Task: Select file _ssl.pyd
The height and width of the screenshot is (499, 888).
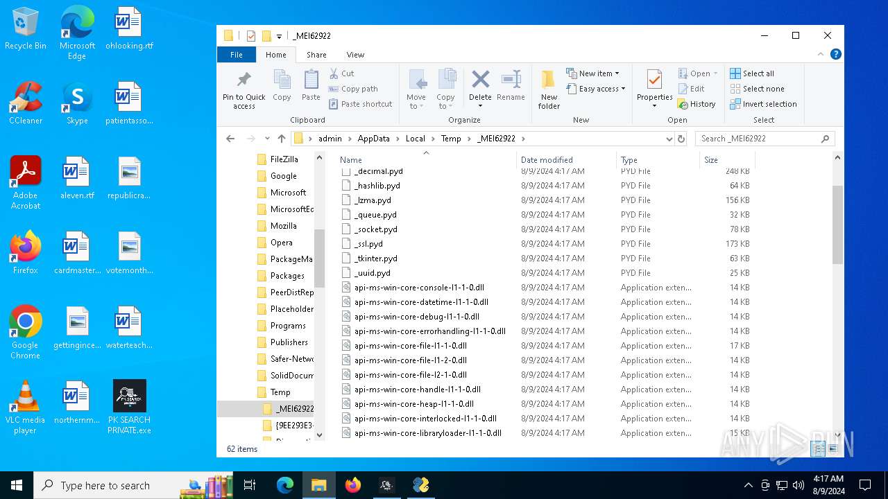Action: click(x=368, y=244)
